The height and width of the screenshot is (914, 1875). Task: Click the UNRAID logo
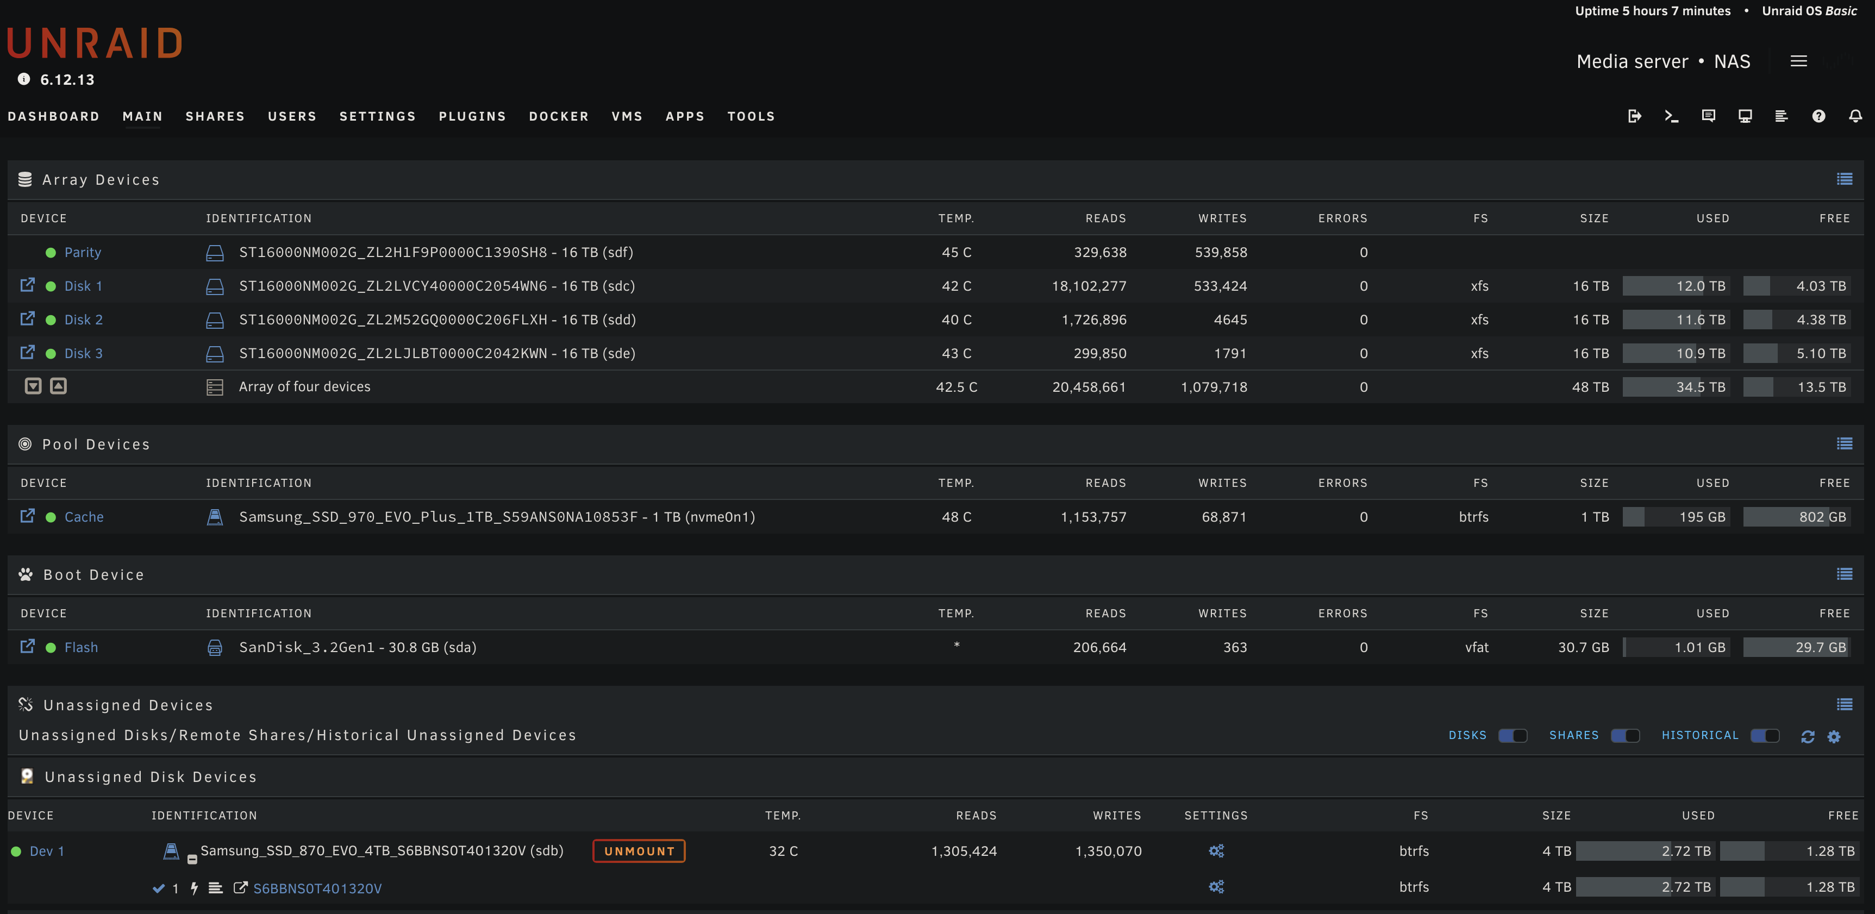pos(95,43)
